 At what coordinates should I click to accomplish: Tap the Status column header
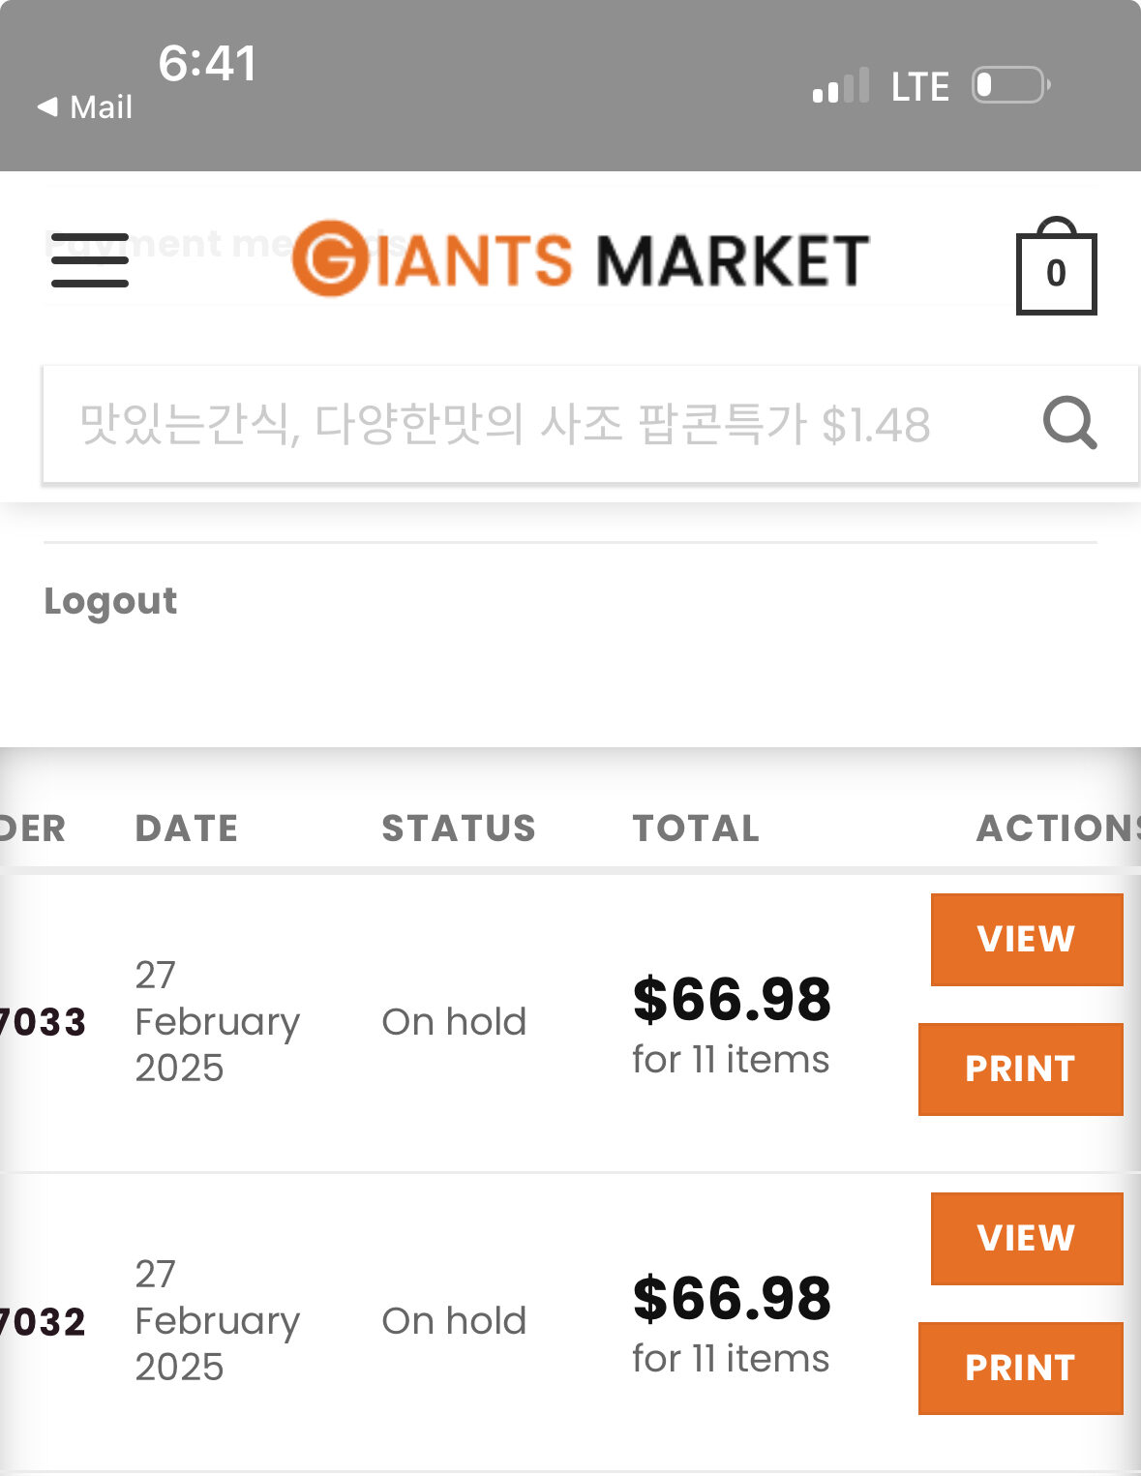pyautogui.click(x=459, y=828)
